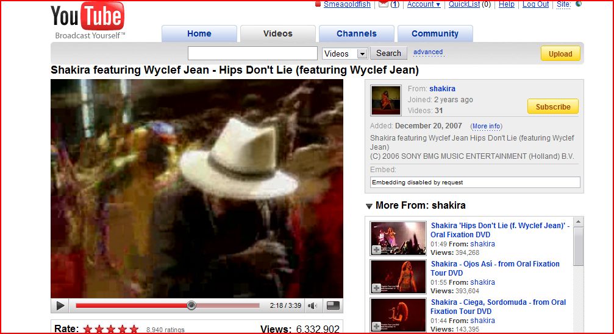This screenshot has width=614, height=334.
Task: Open the Ciega, Sordomuda video thumbnail
Action: pos(398,315)
